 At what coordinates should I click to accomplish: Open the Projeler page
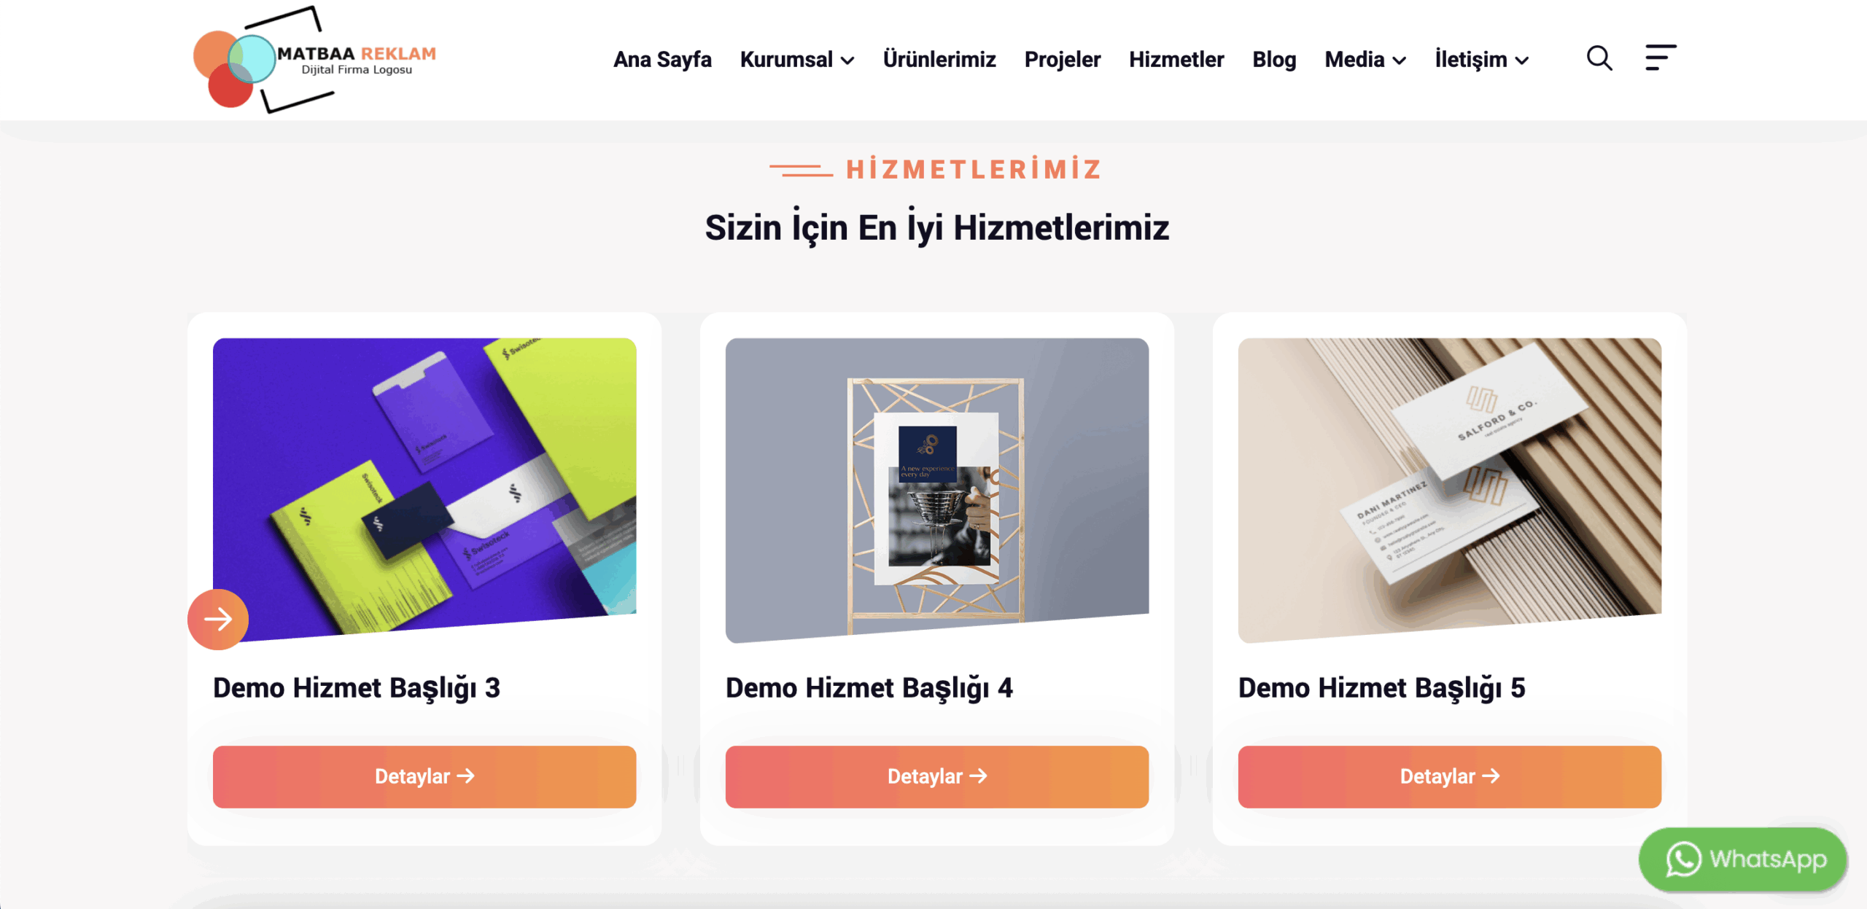1063,60
